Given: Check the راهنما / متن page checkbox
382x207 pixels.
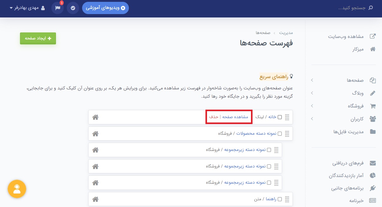Looking at the screenshot, I should tap(280, 199).
